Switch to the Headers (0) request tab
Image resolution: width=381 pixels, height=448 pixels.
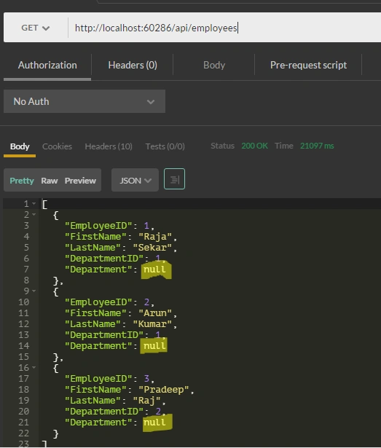(x=133, y=65)
